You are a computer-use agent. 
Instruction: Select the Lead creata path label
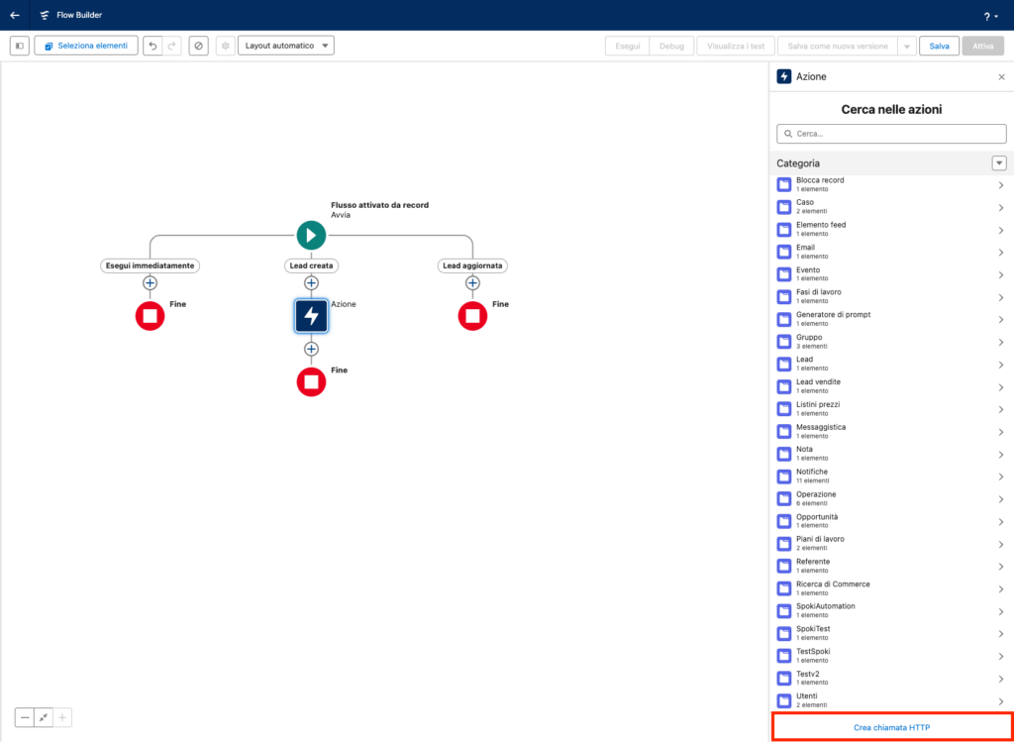click(311, 265)
